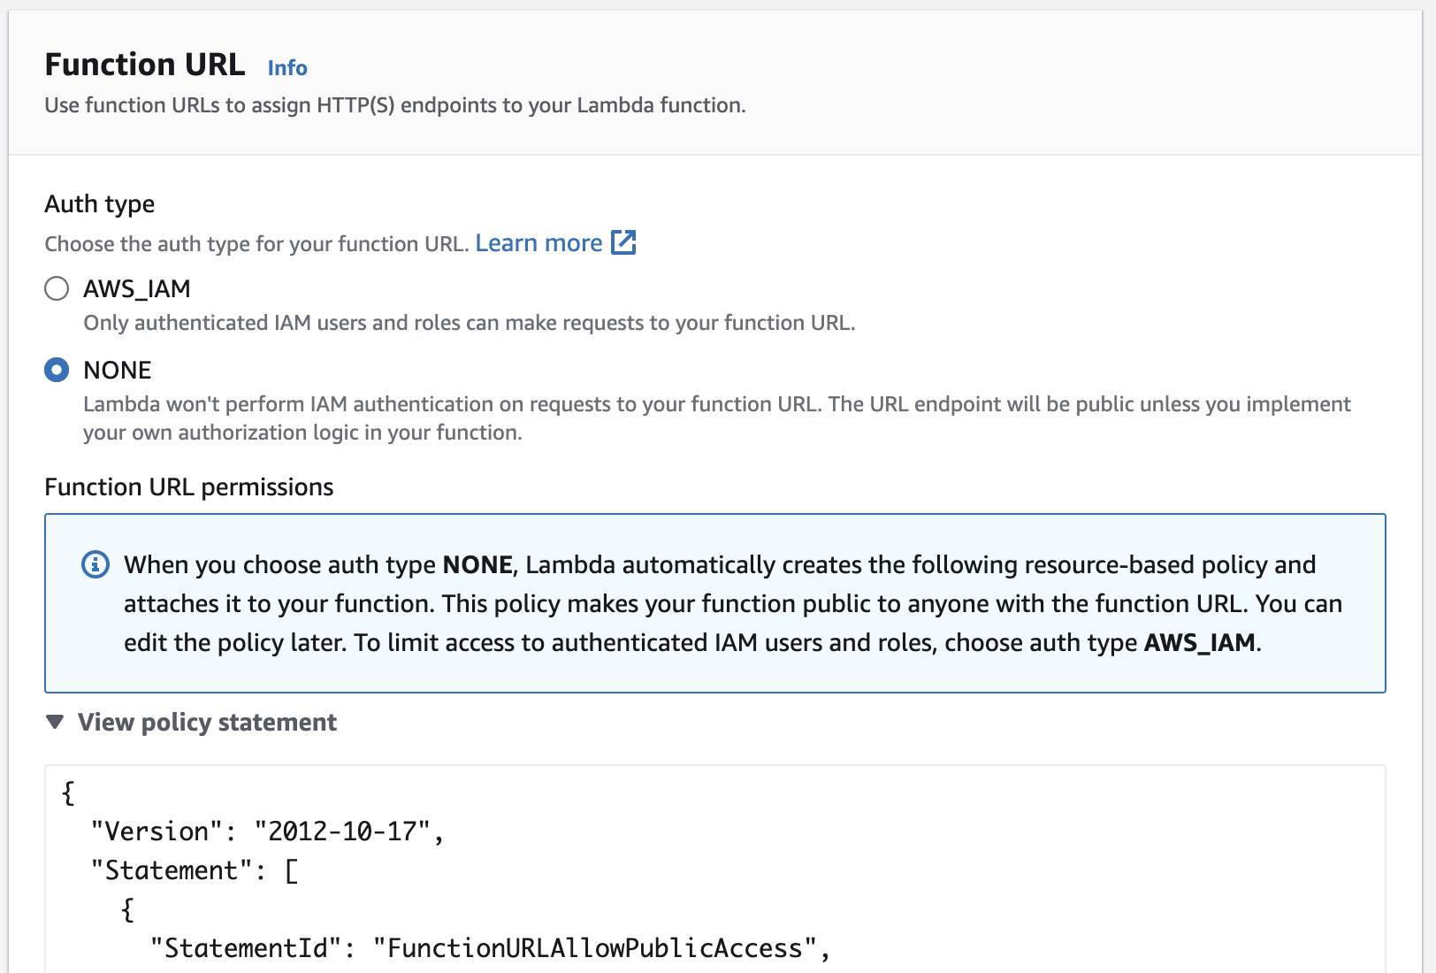Click the info circle icon in permissions notice
The width and height of the screenshot is (1436, 973).
95,564
